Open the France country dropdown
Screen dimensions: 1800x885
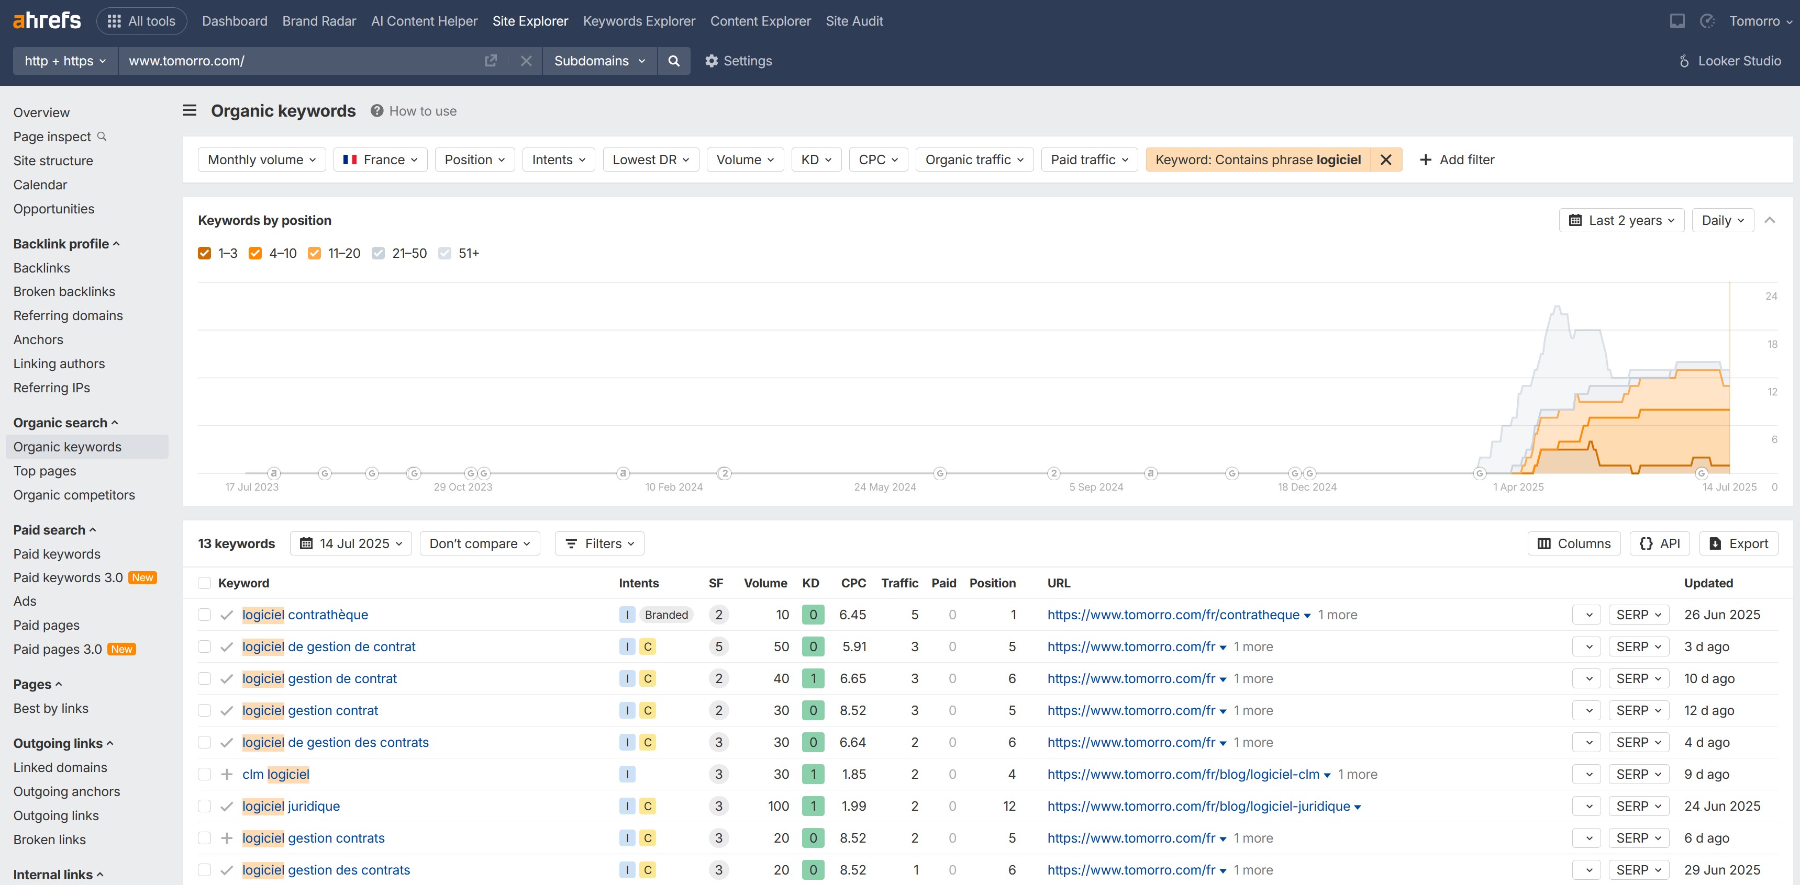point(380,160)
